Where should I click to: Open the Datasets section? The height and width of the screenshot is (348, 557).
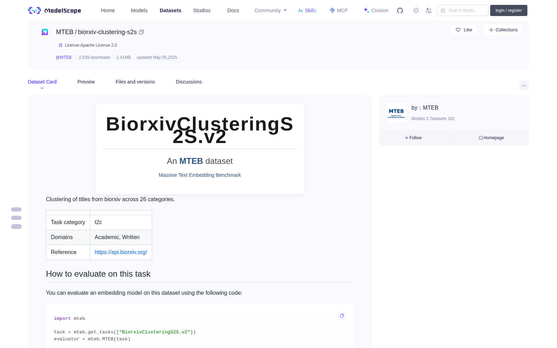[171, 10]
